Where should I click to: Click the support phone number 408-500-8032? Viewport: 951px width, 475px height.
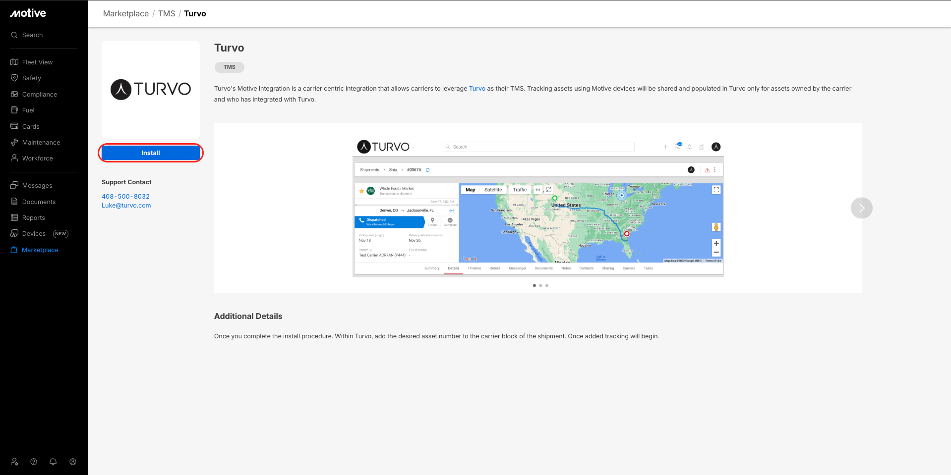point(125,197)
